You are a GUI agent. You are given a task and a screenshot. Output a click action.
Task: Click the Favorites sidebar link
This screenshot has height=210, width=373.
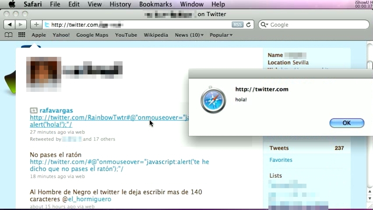[x=281, y=160]
